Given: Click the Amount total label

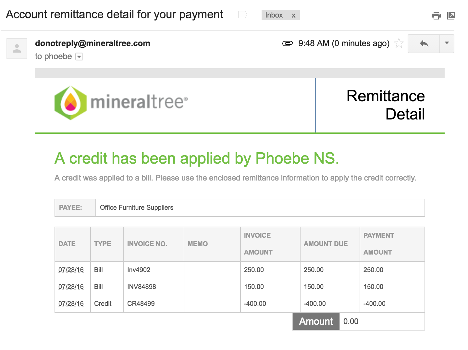Looking at the screenshot, I should (316, 321).
